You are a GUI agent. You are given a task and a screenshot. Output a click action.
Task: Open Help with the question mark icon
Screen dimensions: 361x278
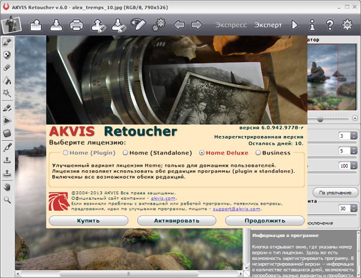[x=330, y=25]
